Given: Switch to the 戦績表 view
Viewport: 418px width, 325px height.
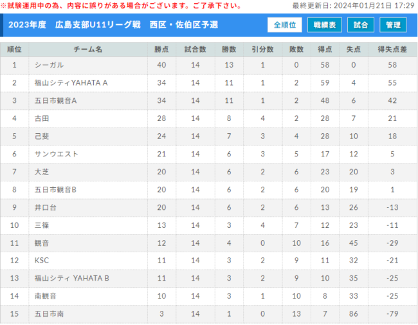Looking at the screenshot, I should (x=324, y=25).
